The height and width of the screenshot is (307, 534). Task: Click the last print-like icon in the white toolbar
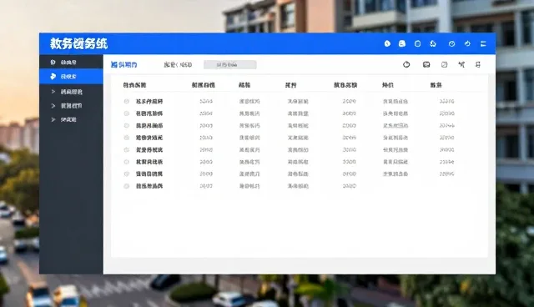click(x=478, y=64)
